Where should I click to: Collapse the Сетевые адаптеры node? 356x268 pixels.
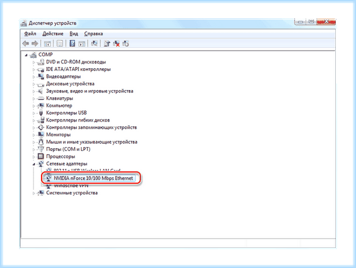[34, 164]
